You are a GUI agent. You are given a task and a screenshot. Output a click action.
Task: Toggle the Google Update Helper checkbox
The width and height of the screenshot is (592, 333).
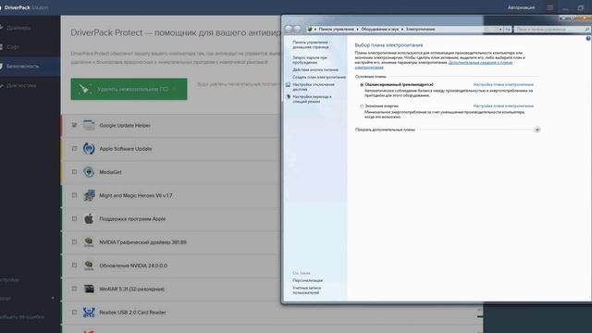click(x=74, y=125)
